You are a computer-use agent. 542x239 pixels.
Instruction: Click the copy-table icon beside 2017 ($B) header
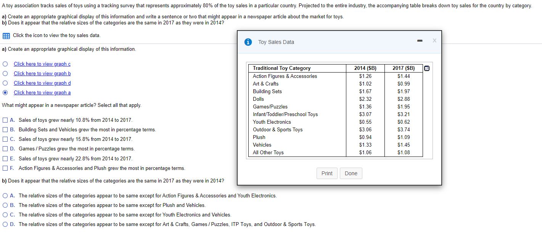click(426, 68)
